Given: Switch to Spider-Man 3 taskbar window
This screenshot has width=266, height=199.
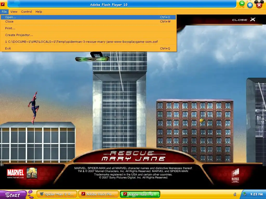Looking at the screenshot, I should point(57,194).
